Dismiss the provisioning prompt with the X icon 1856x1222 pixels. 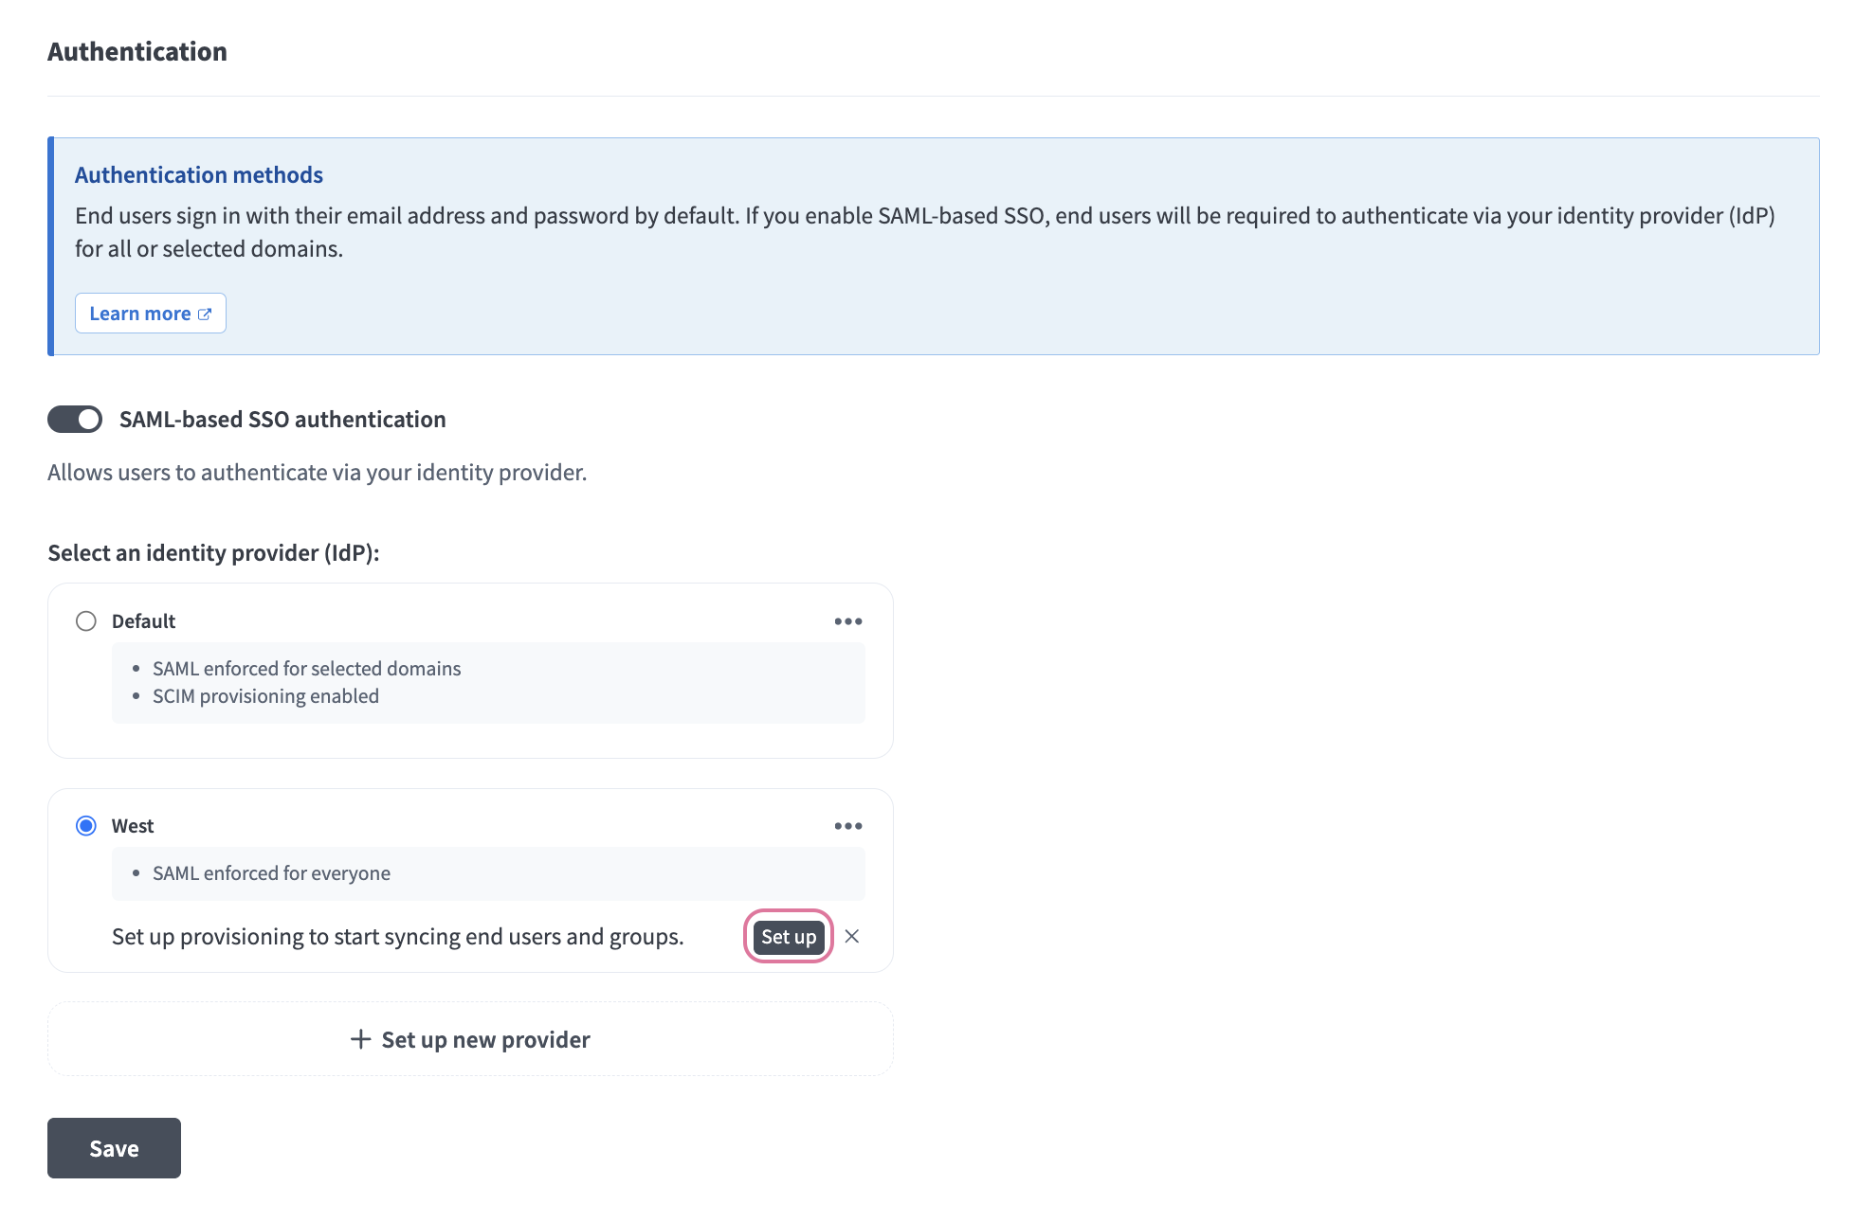tap(851, 937)
